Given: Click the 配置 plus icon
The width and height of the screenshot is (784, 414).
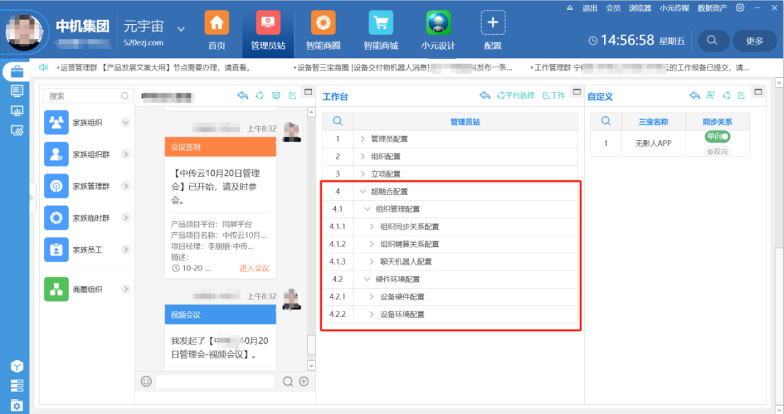Looking at the screenshot, I should point(493,23).
